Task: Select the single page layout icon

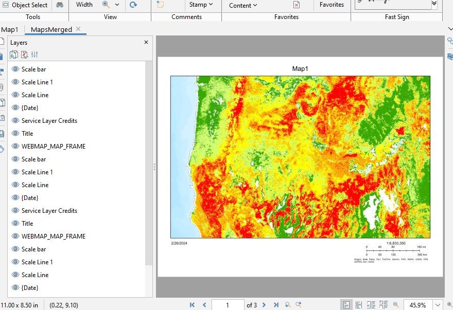Action: tap(346, 305)
